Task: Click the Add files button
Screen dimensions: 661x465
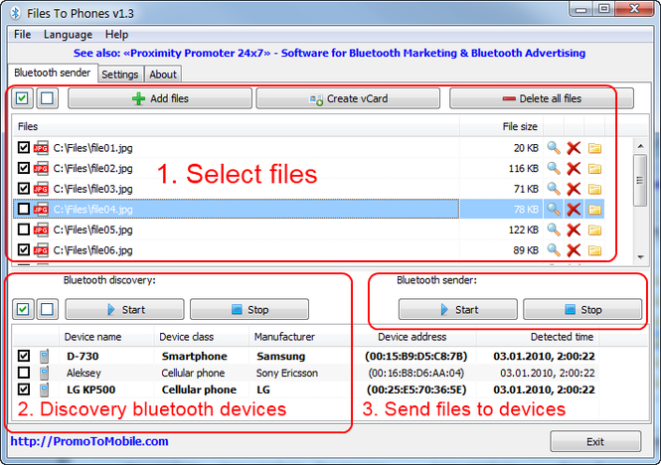Action: tap(159, 99)
